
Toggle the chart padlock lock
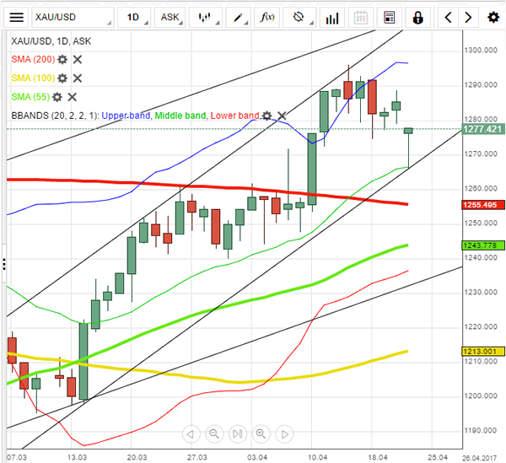click(x=417, y=17)
